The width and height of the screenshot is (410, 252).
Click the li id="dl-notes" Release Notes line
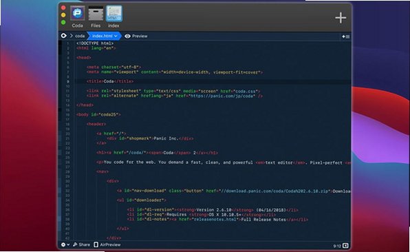tap(217, 219)
